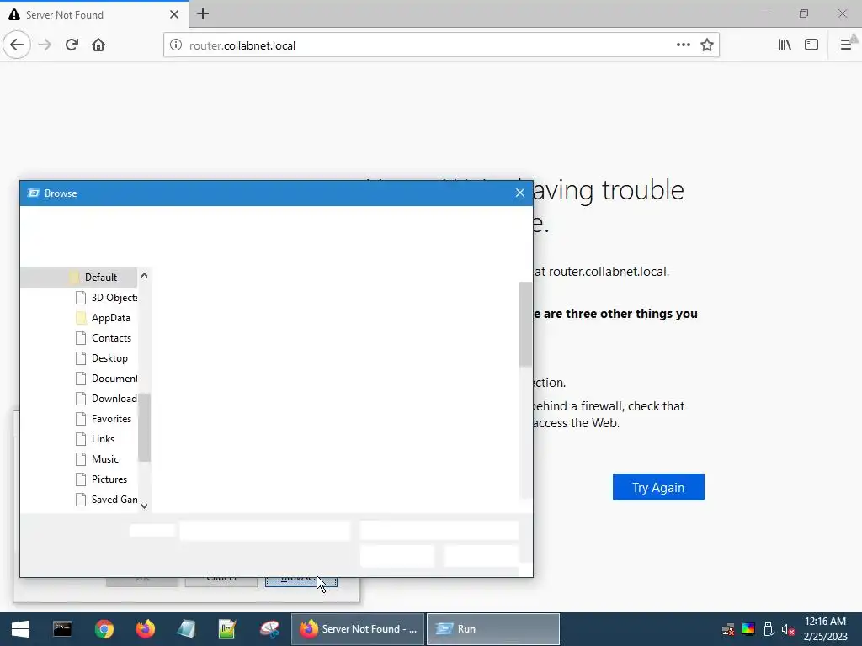This screenshot has width=862, height=646.
Task: Select Music in the folder tree
Action: click(98, 459)
